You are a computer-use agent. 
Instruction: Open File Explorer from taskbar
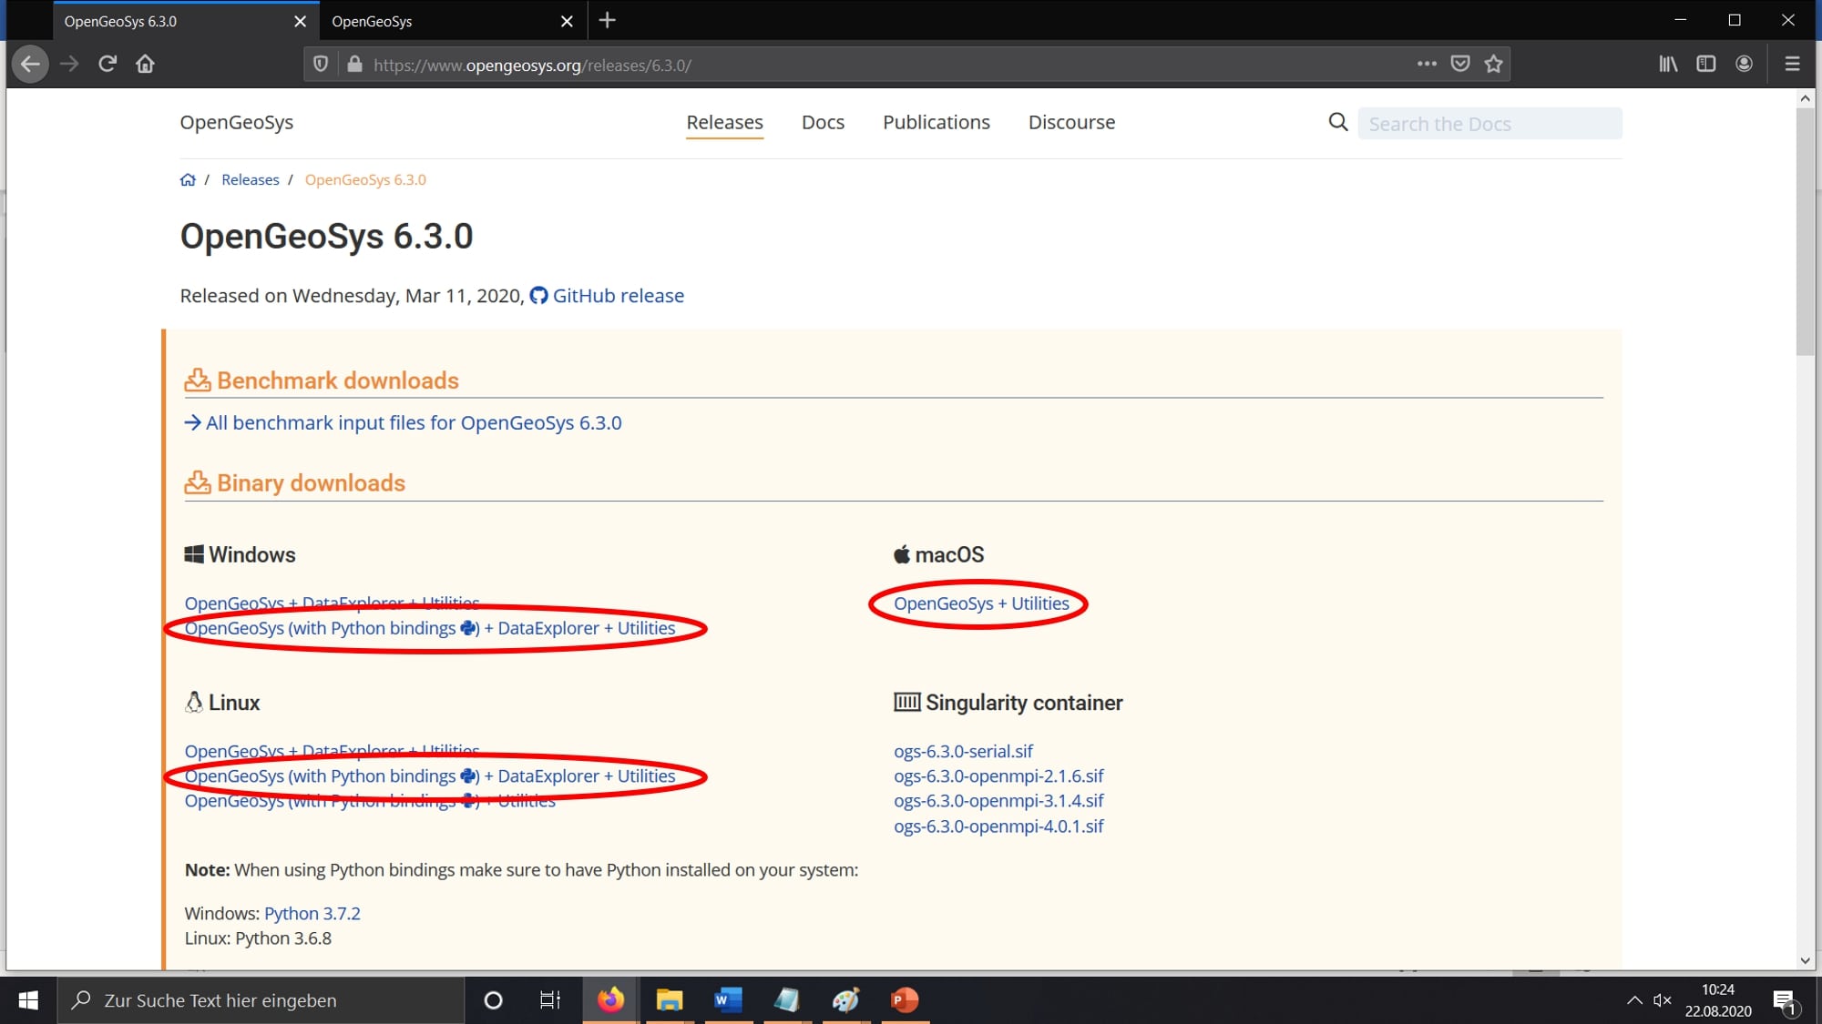point(670,1000)
